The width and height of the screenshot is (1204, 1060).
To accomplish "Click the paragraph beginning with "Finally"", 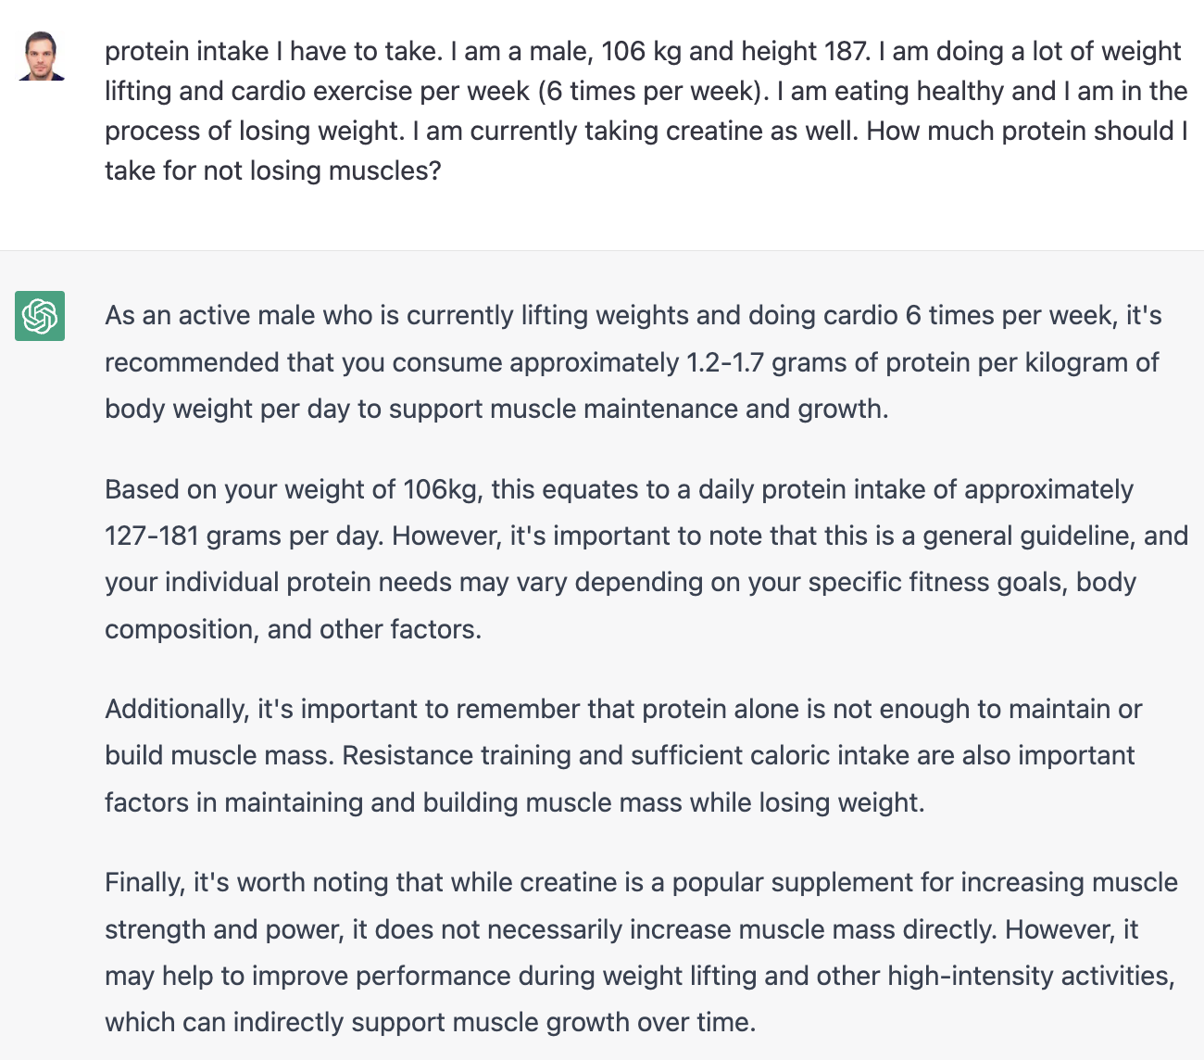I will 641,953.
